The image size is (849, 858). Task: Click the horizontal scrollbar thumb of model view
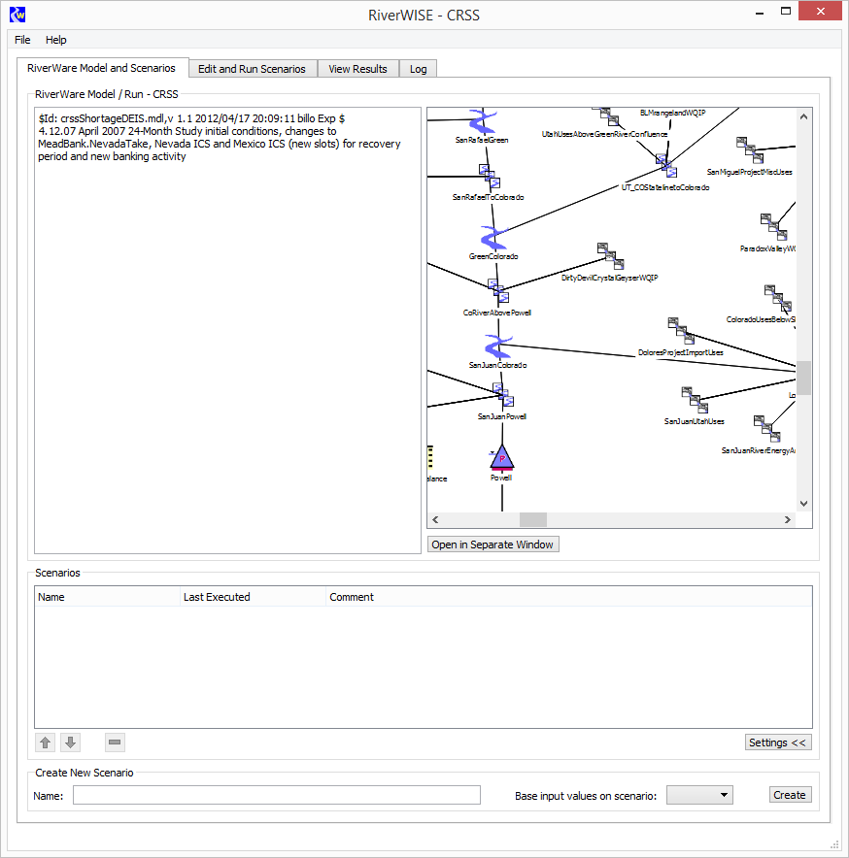click(533, 520)
